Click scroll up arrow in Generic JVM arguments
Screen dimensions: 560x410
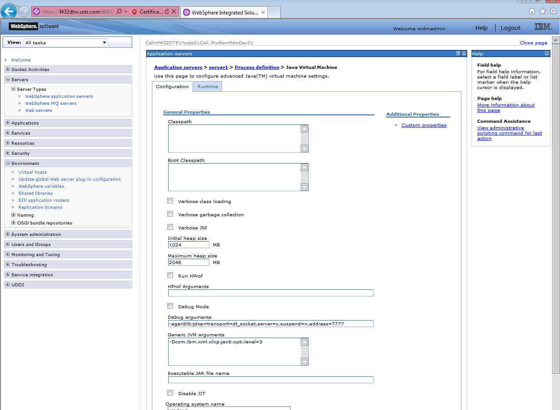305,342
